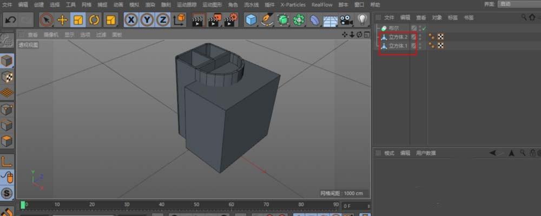541x216 pixels.
Task: Click the checkered texture tag of 立方体.1
Action: click(x=440, y=45)
